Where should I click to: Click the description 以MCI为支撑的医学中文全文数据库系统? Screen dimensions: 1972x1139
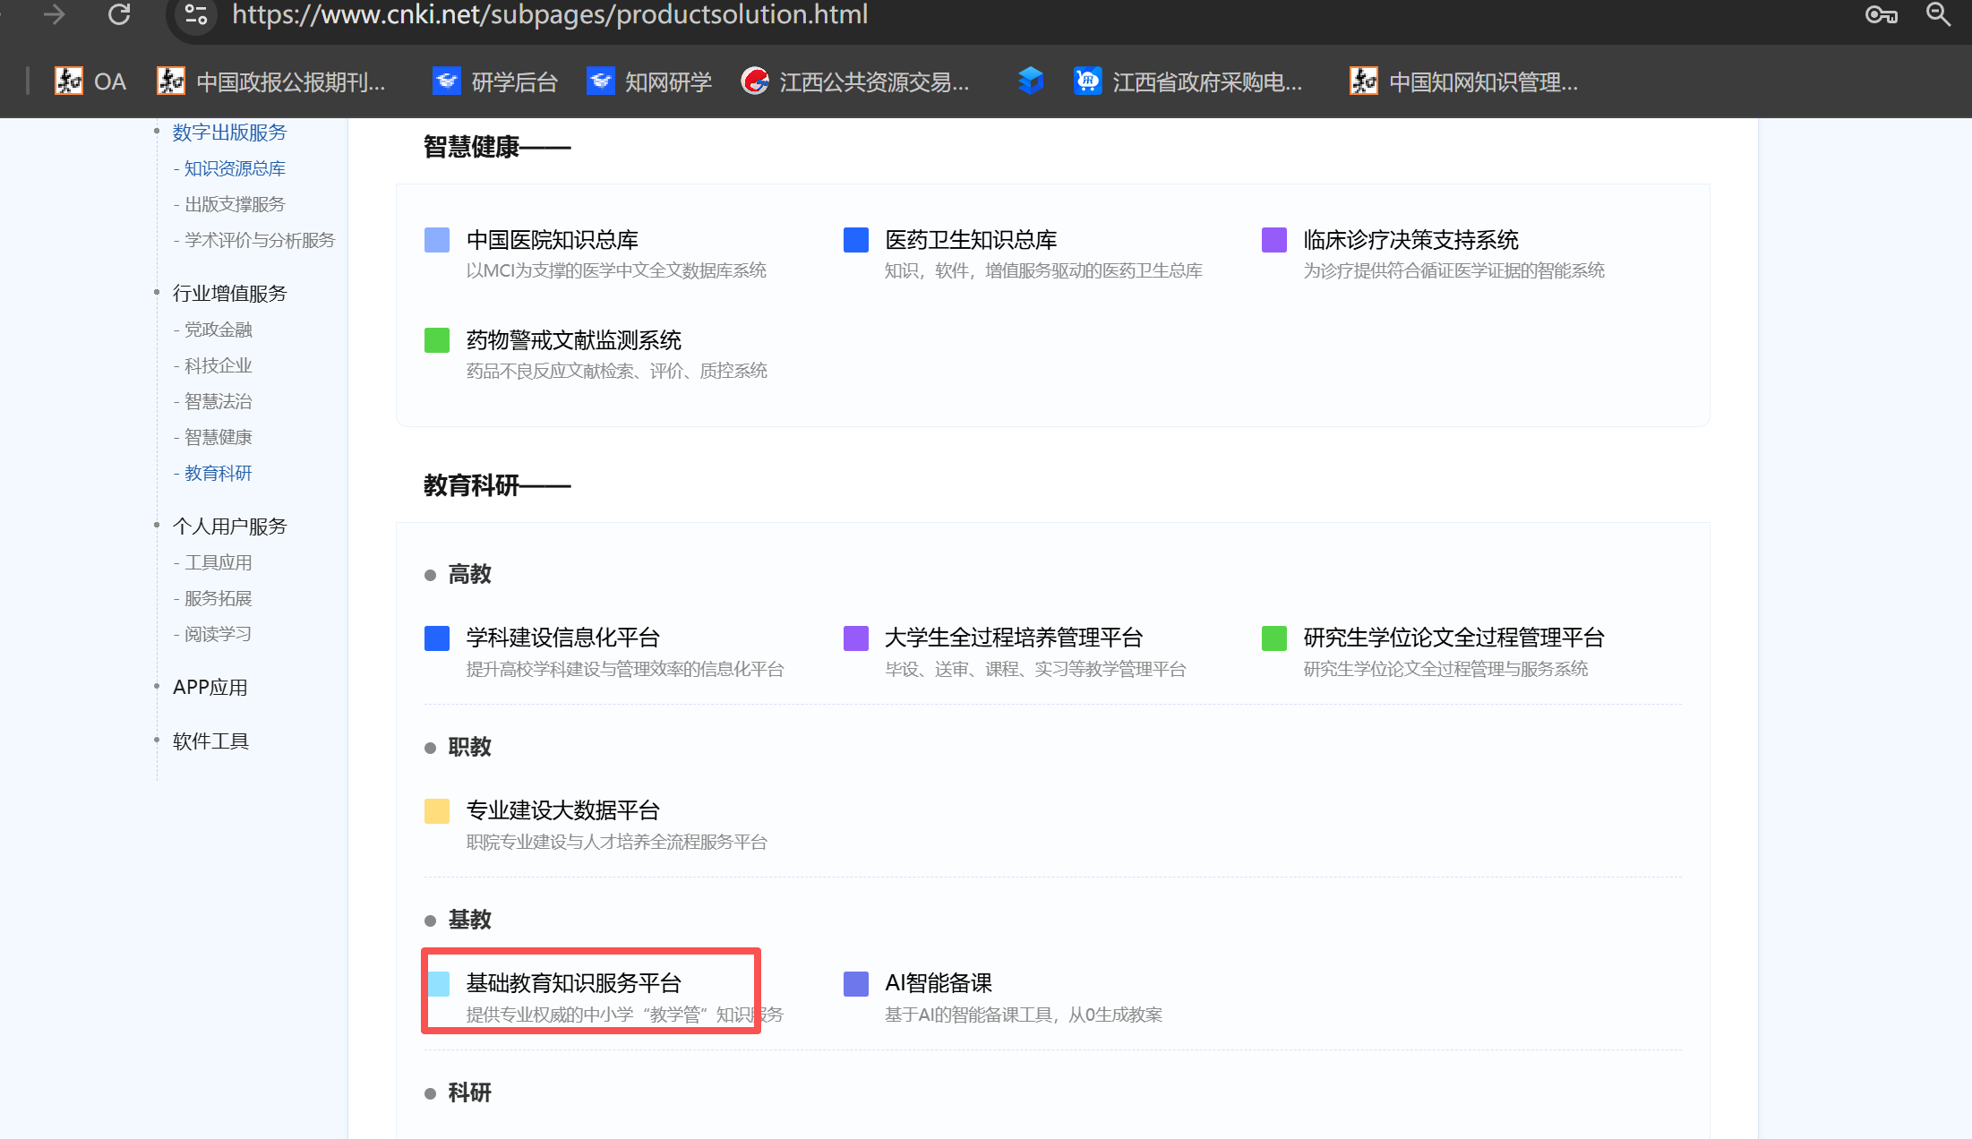[616, 270]
